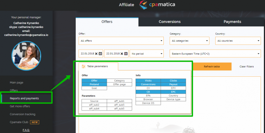Enable the EPV info column
The width and height of the screenshot is (265, 133).
click(x=173, y=88)
